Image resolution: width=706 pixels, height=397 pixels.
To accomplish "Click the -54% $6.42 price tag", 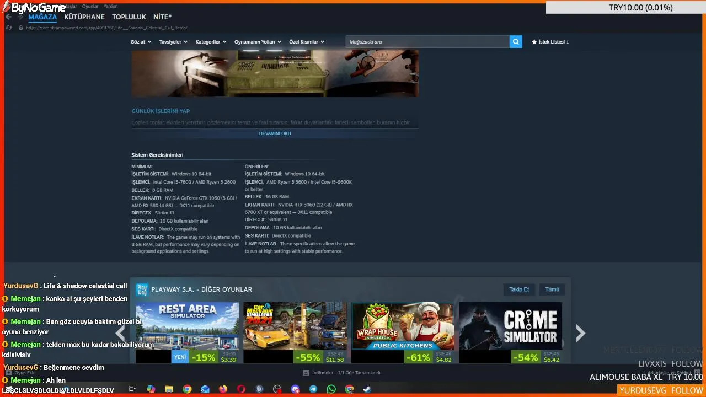I will pos(537,357).
